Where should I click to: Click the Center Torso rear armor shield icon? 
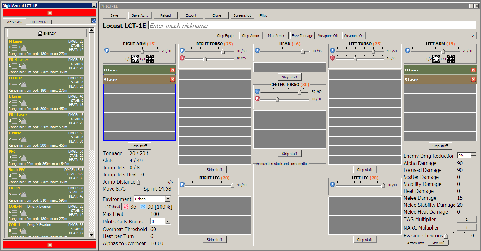[x=257, y=99]
